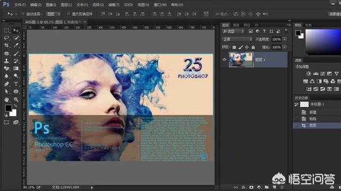Toggle lock transparent pixels
Image resolution: width=341 pixels, height=191 pixels.
[x=234, y=47]
